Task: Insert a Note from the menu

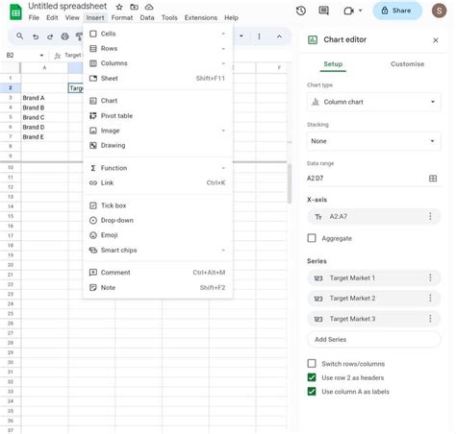Action: click(158, 287)
